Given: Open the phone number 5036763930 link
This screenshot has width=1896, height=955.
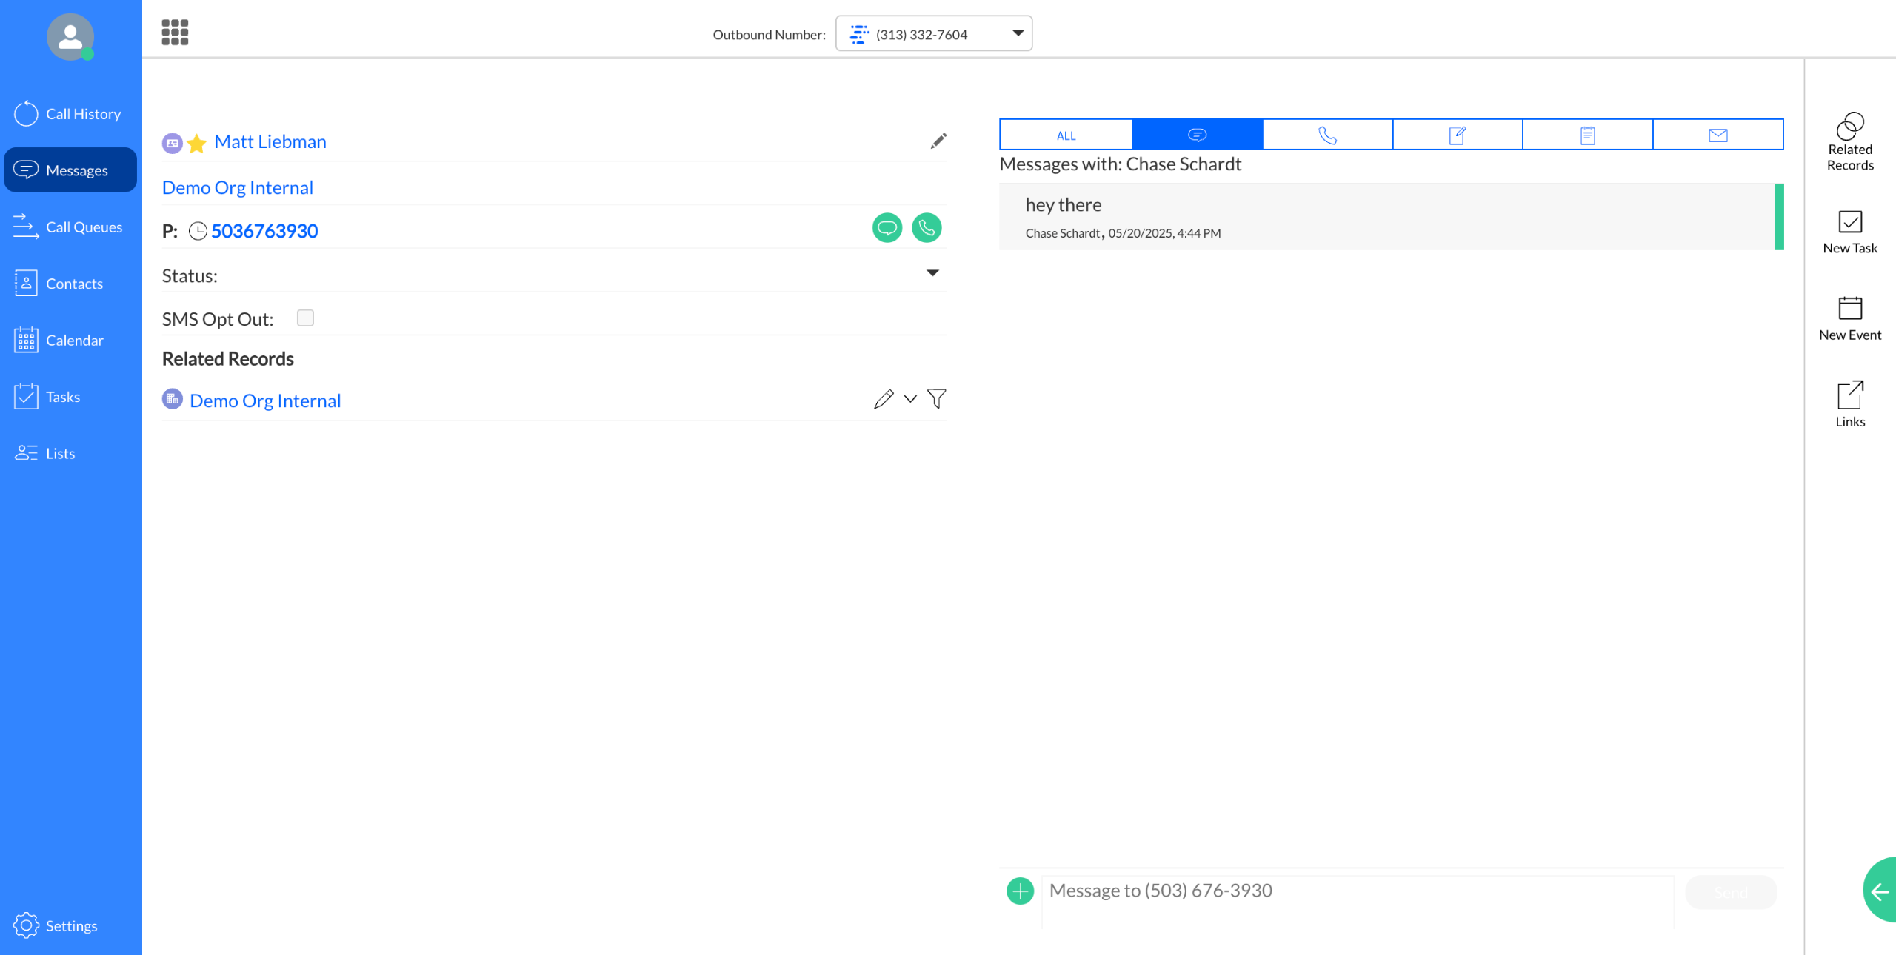Looking at the screenshot, I should pyautogui.click(x=264, y=231).
